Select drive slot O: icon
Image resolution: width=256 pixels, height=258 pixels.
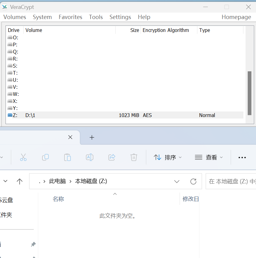10,37
